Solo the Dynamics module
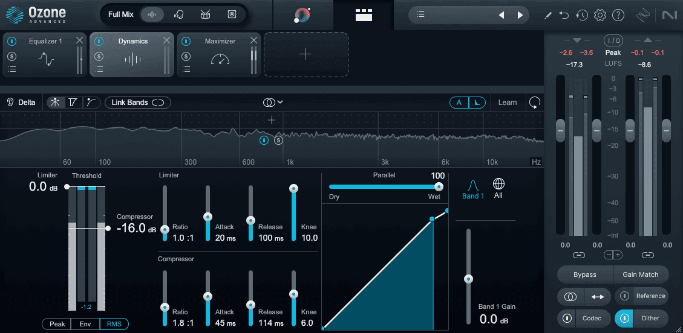The width and height of the screenshot is (683, 333). coord(99,56)
